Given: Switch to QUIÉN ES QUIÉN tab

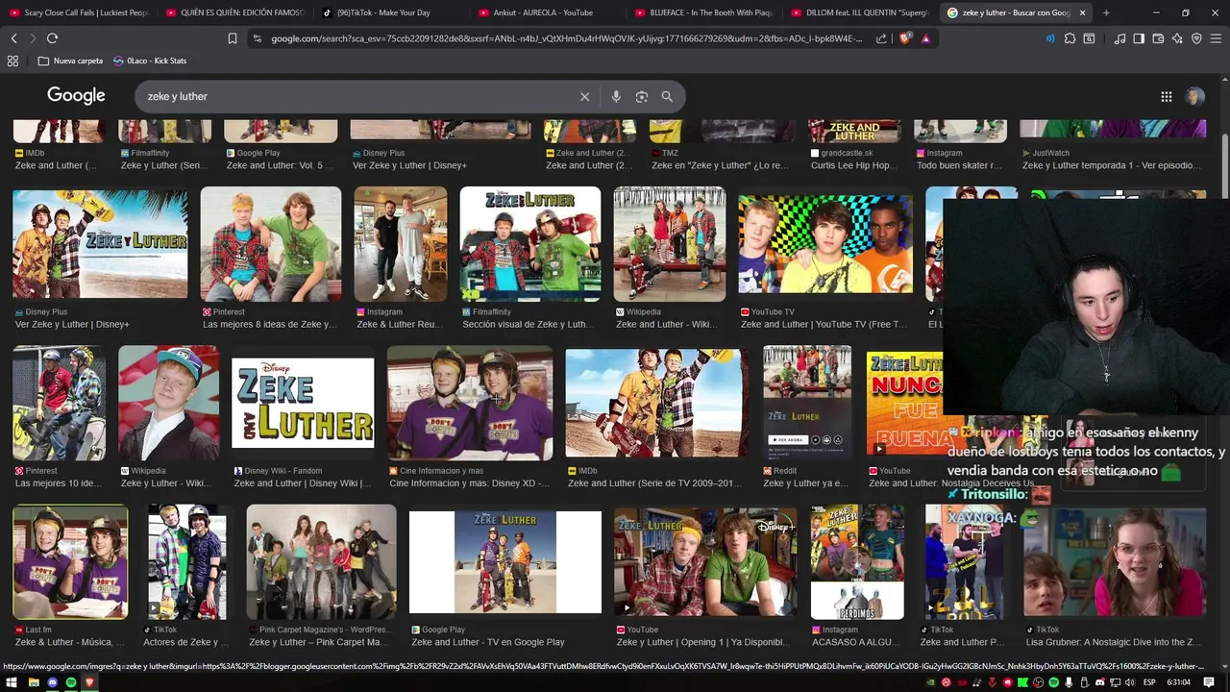Looking at the screenshot, I should point(235,12).
